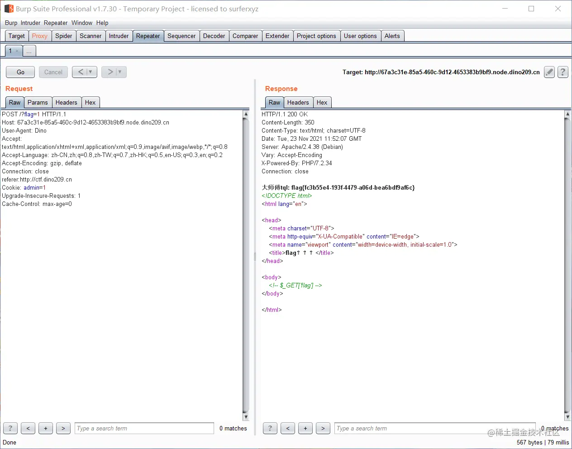Click the '<!-- $_GET['flag'] -->' comment

coord(296,285)
